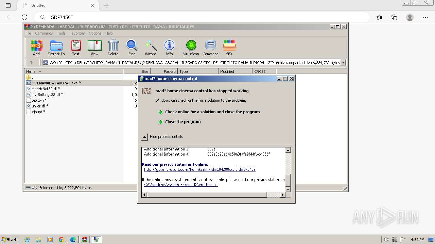The width and height of the screenshot is (435, 244).
Task: Click the taskbar clock showing 4:32 PM
Action: (x=417, y=240)
